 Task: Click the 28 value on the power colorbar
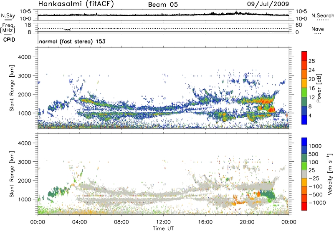click(x=311, y=61)
